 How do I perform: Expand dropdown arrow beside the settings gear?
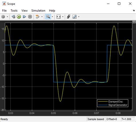pyautogui.click(x=7, y=17)
